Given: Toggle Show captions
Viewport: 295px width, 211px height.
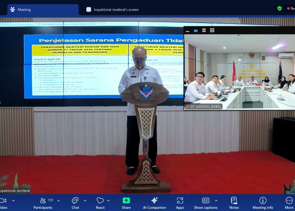Looking at the screenshot, I should pyautogui.click(x=206, y=203).
